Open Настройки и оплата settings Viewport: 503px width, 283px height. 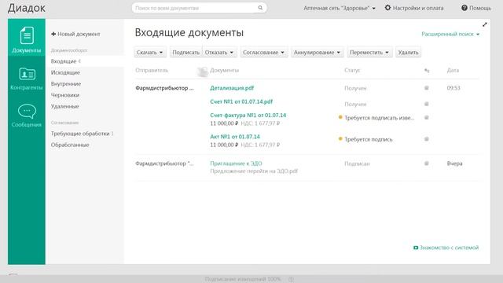(x=414, y=8)
